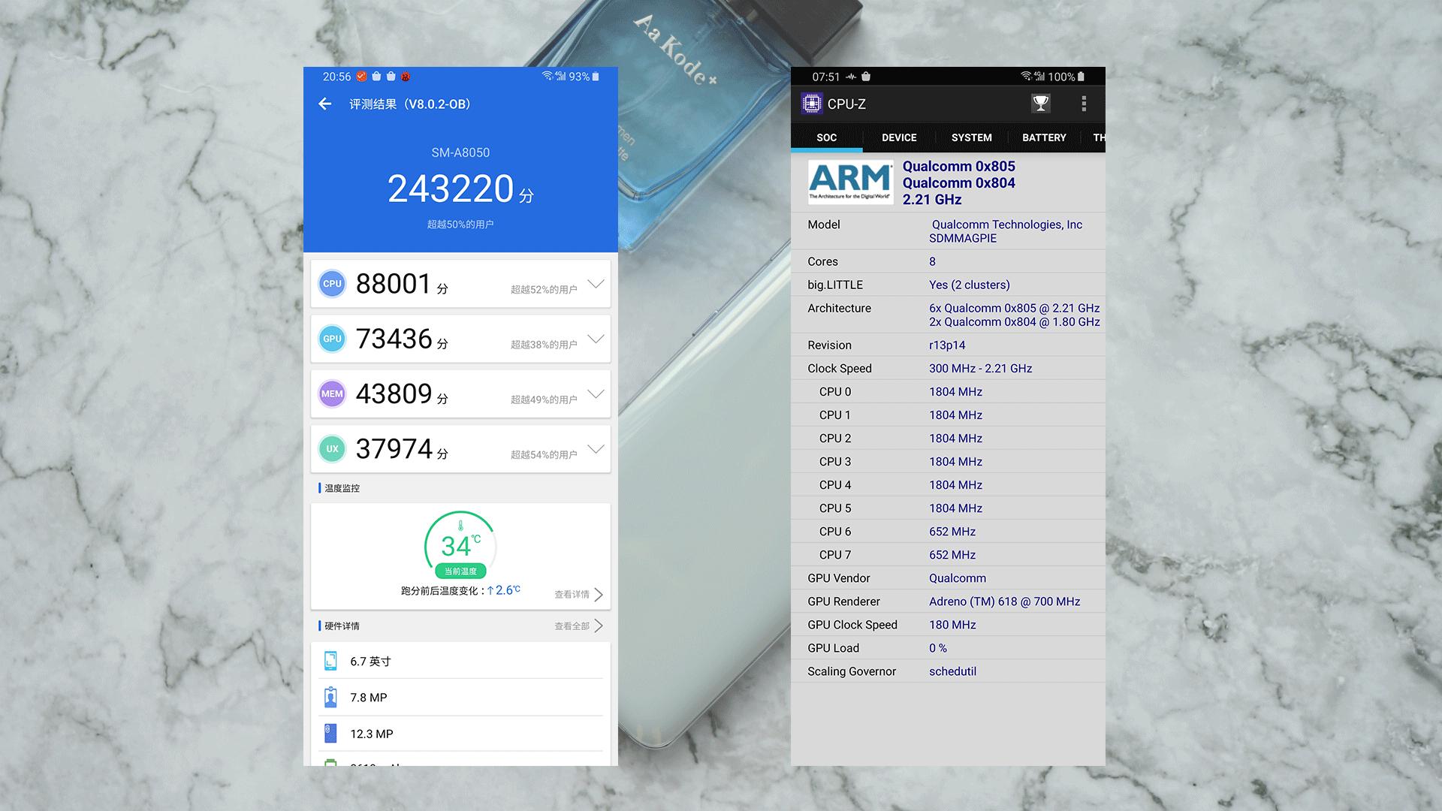Tap the back arrow in AnTuTu results
Viewport: 1442px width, 811px height.
click(325, 104)
